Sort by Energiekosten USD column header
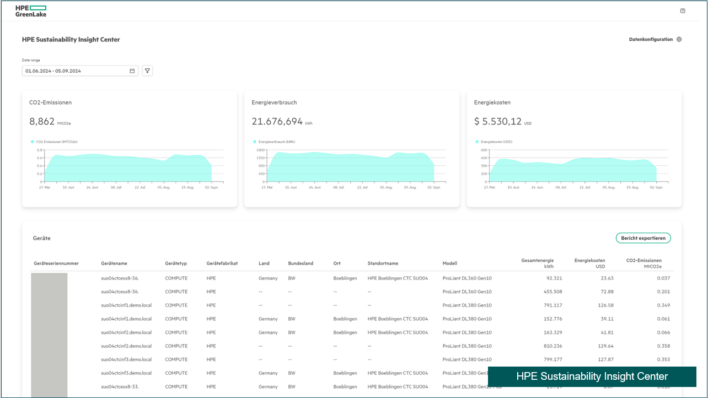Viewport: 708px width, 398px height. click(589, 263)
